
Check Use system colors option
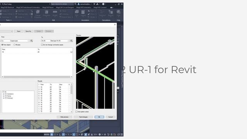76,112
